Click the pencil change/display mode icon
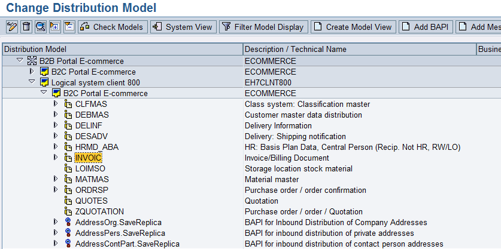This screenshot has width=501, height=249. (x=12, y=27)
